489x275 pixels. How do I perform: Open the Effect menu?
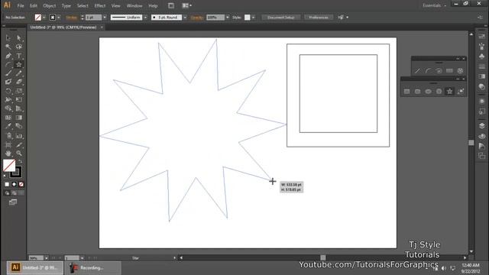pyautogui.click(x=100, y=5)
